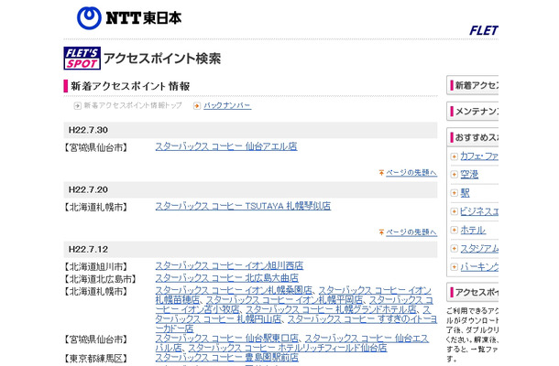Open the パーキング category in sidebar
Viewport: 559px width, 366px height.
click(x=479, y=266)
